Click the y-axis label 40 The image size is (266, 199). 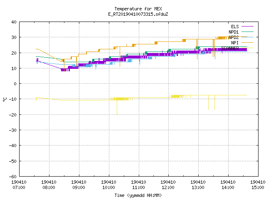pyautogui.click(x=14, y=22)
